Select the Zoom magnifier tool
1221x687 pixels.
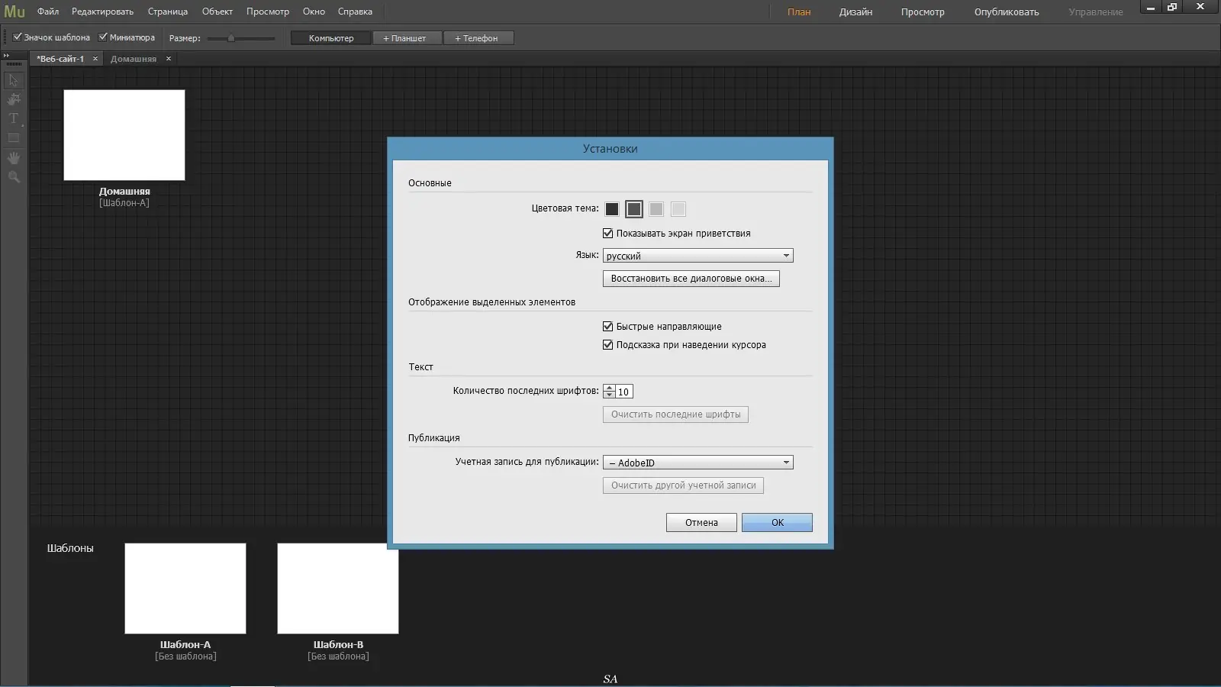coord(13,177)
